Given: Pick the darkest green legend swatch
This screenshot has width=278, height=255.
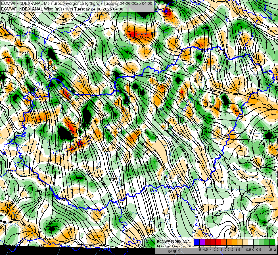Looking at the screenshot, I should [272, 242].
